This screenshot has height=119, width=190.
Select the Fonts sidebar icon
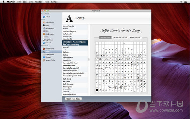[x=44, y=51]
